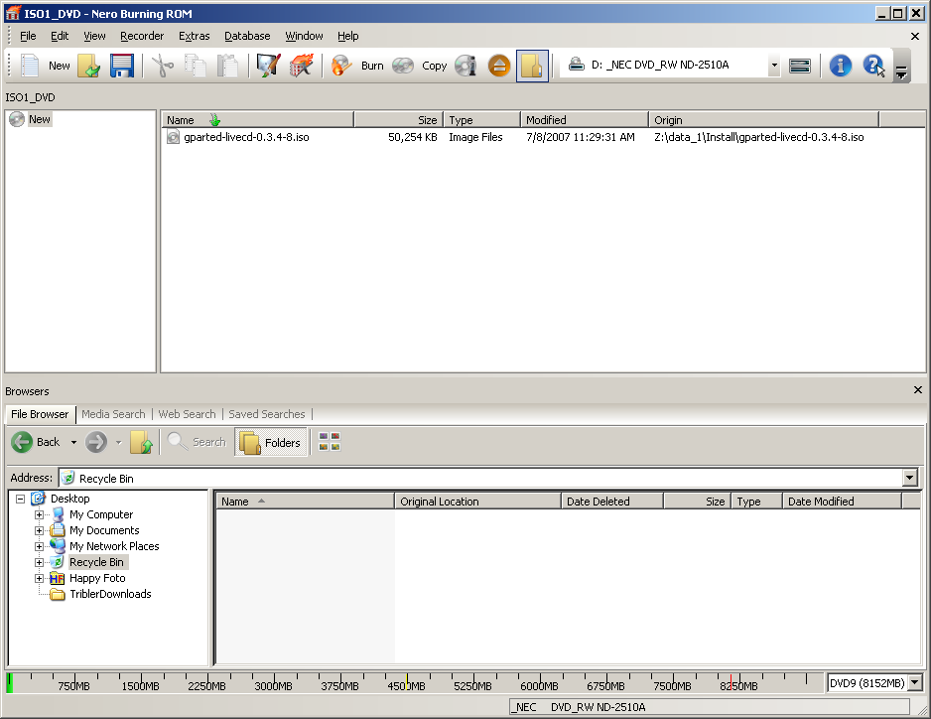Open the Extras menu
The width and height of the screenshot is (931, 719).
pos(195,36)
